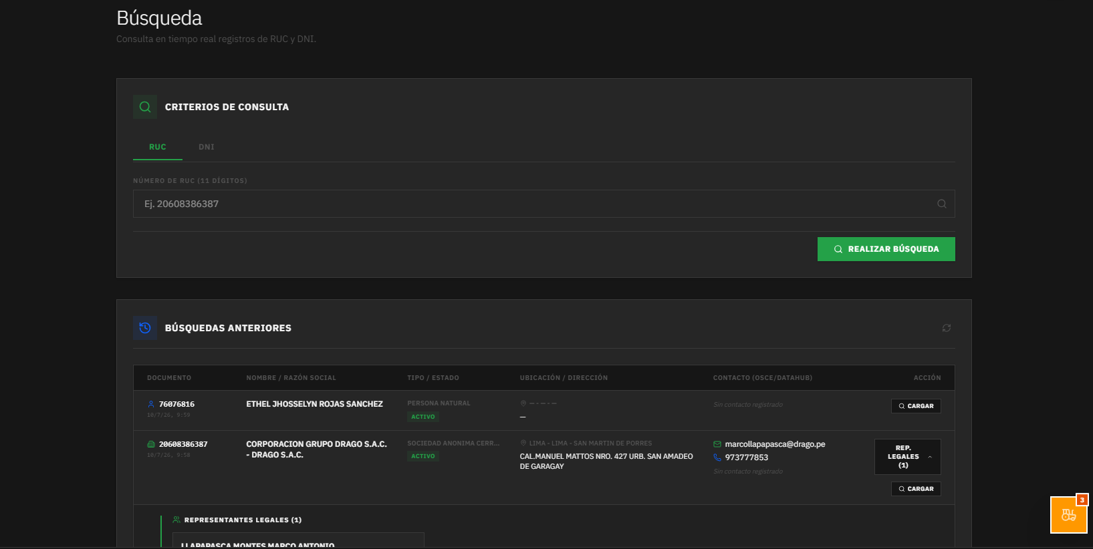1093x549 pixels.
Task: Click the Activo badge in the Persona Natural row
Action: coord(423,417)
